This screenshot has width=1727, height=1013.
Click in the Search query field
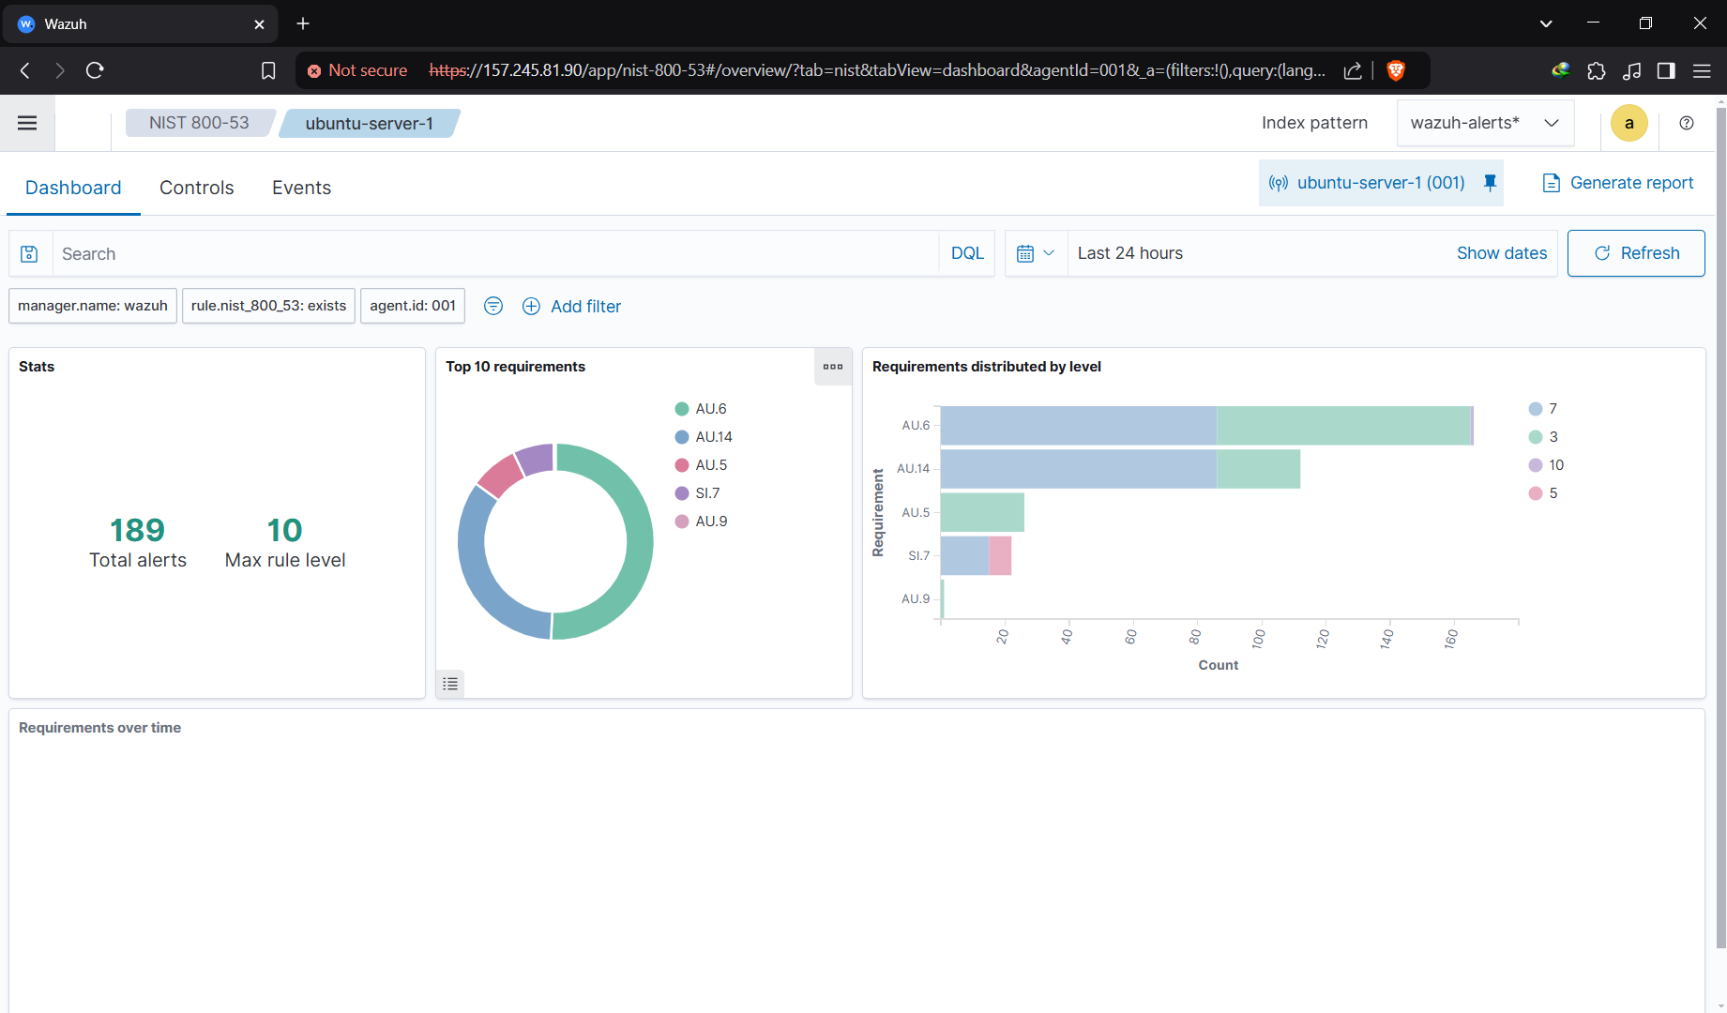[x=495, y=254]
